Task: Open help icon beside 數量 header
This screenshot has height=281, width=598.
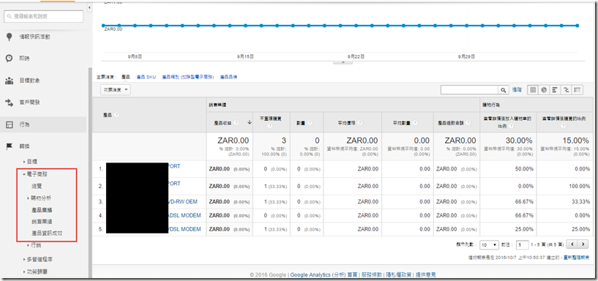Action: 310,123
